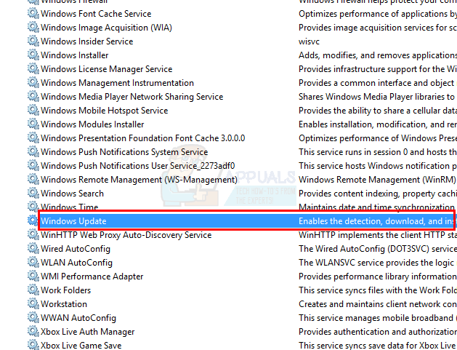This screenshot has height=350, width=457.
Task: Click gear icon beside Windows Push Notifications User Service
Action: click(33, 165)
